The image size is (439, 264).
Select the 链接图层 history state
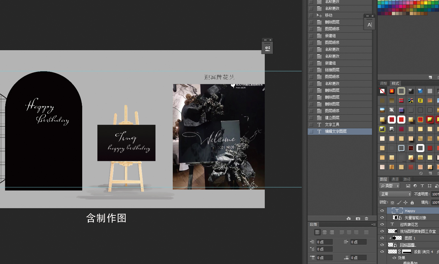coord(340,70)
